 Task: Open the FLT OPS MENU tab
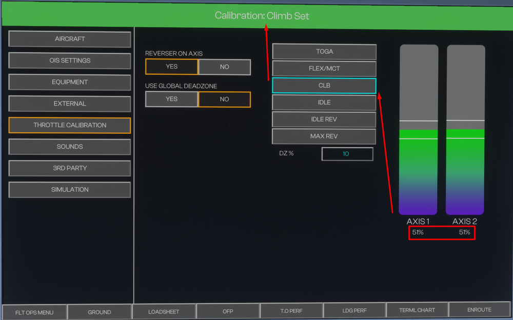[x=34, y=312]
